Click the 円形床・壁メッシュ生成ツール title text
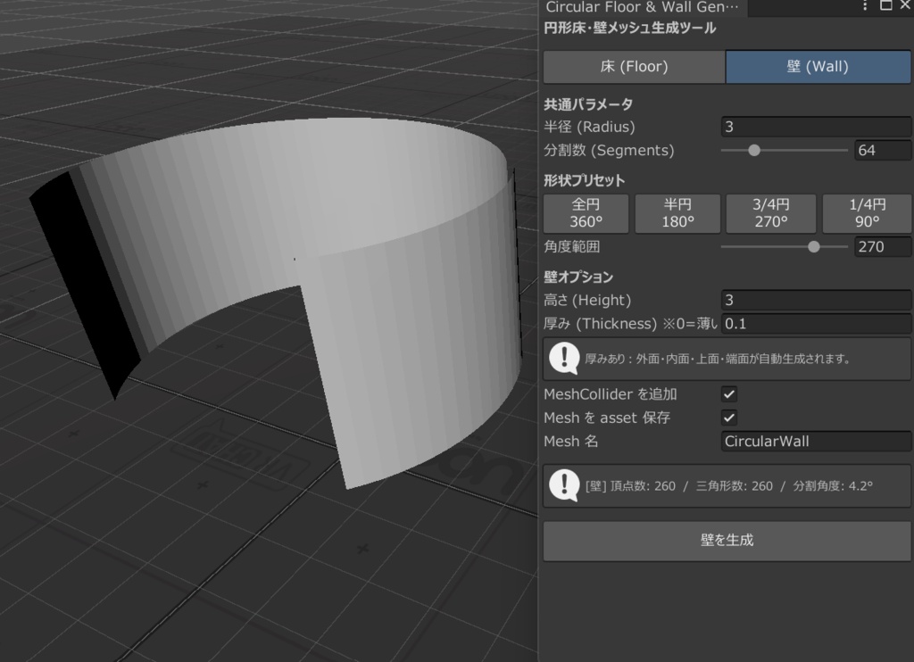 629,28
